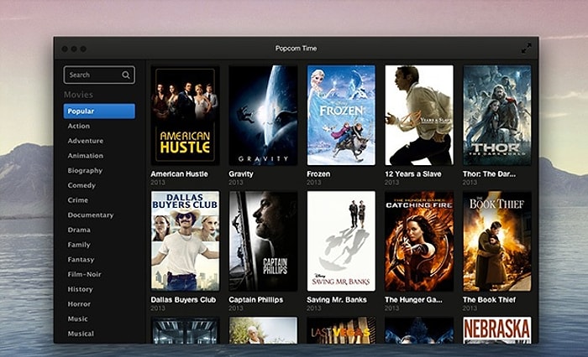Choose the 12 Years a Slave poster
Image resolution: width=588 pixels, height=357 pixels.
tap(419, 116)
